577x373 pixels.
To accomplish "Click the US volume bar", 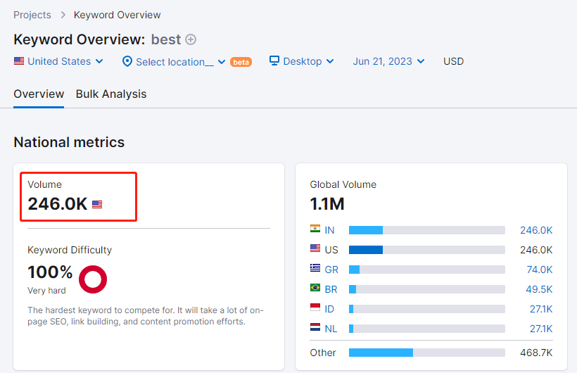I will 426,250.
